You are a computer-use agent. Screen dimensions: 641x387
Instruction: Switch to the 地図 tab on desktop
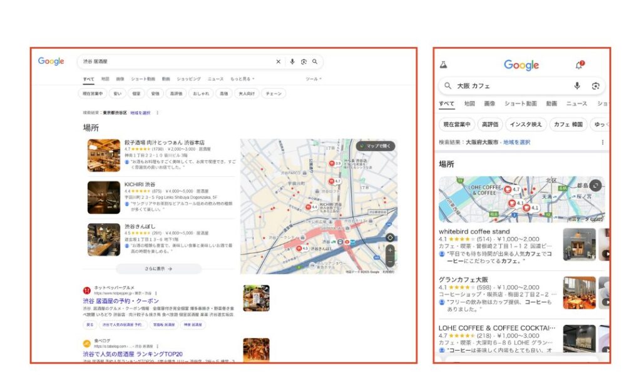coord(105,79)
